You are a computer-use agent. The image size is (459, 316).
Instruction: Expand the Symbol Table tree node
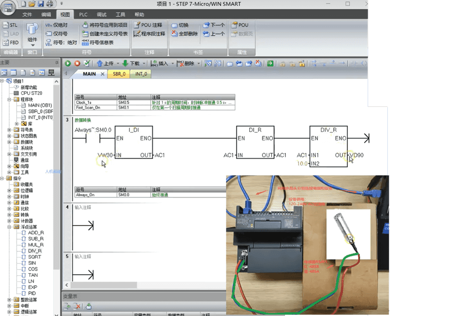click(10, 130)
